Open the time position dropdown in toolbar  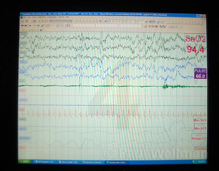pos(116,21)
